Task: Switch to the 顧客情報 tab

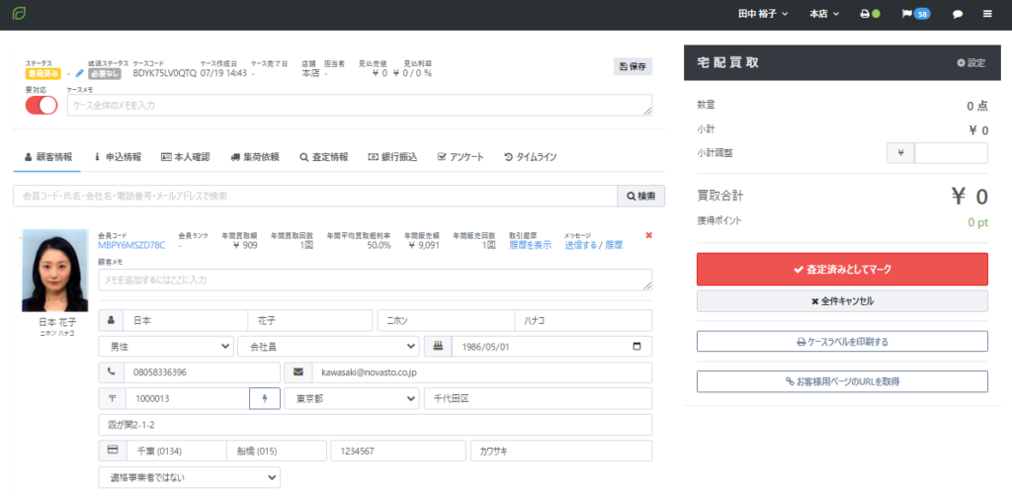Action: tap(47, 157)
